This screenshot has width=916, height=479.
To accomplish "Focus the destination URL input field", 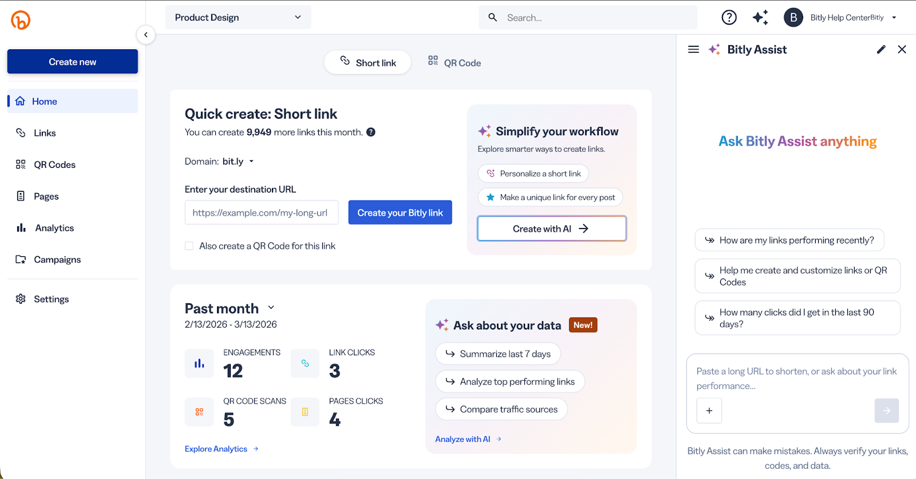I will 262,213.
